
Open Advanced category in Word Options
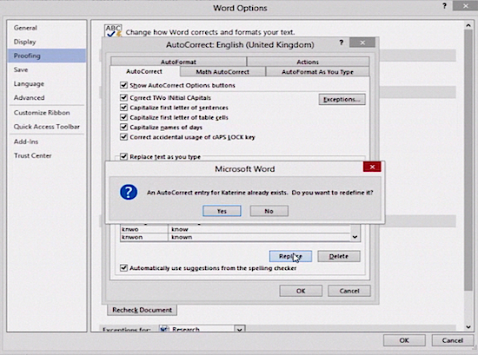(x=47, y=98)
